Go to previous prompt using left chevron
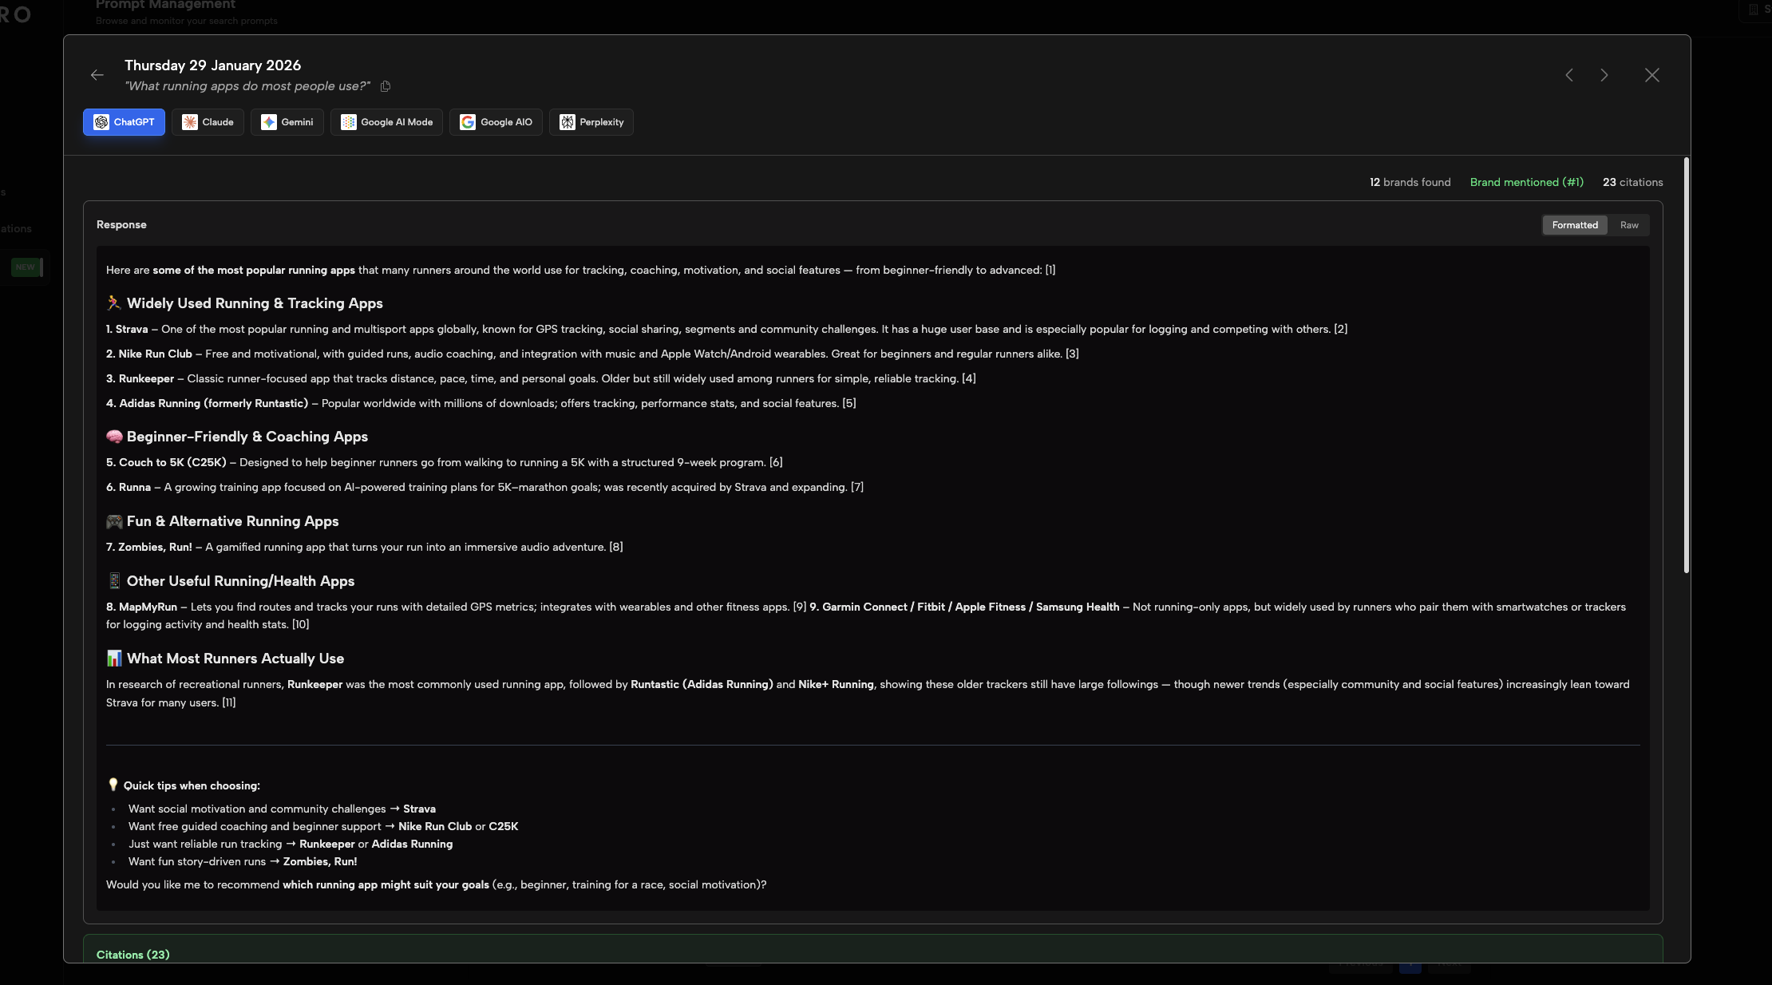Viewport: 1772px width, 985px height. 1569,75
